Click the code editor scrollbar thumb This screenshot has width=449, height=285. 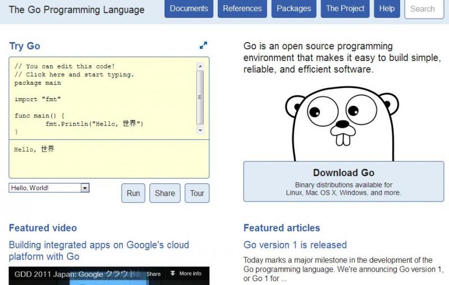(200, 97)
